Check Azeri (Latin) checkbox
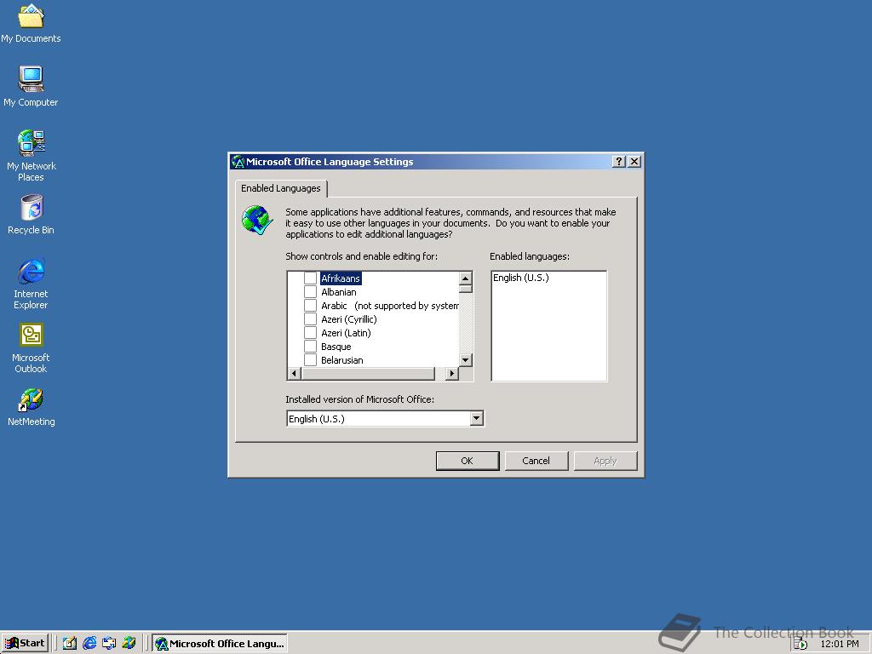872x654 pixels. (x=310, y=333)
